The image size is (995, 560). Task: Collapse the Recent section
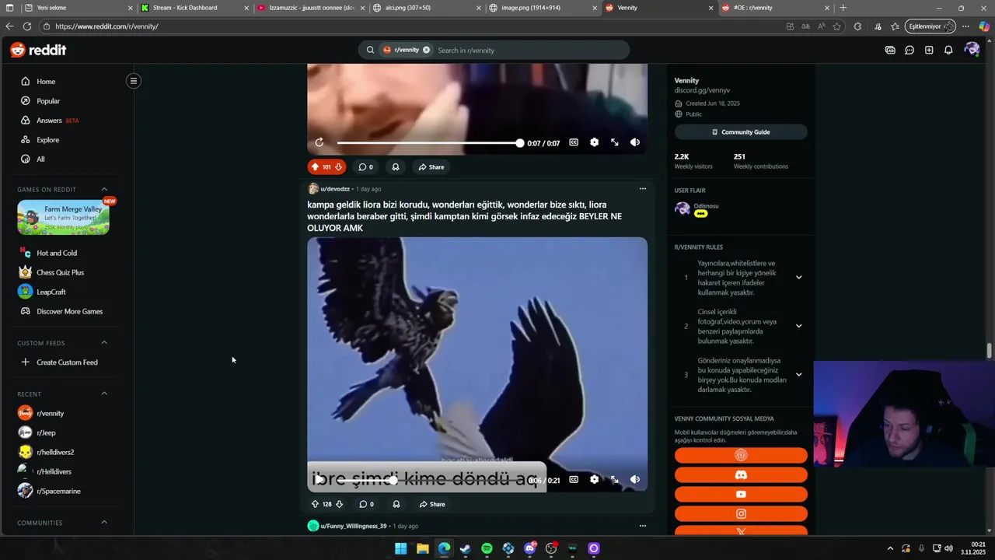tap(104, 394)
